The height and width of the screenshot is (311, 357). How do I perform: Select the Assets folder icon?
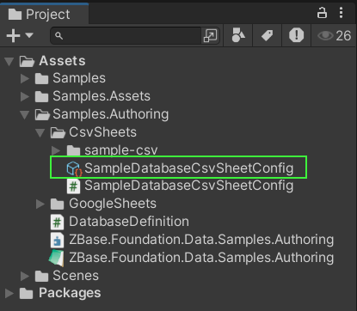[x=27, y=61]
